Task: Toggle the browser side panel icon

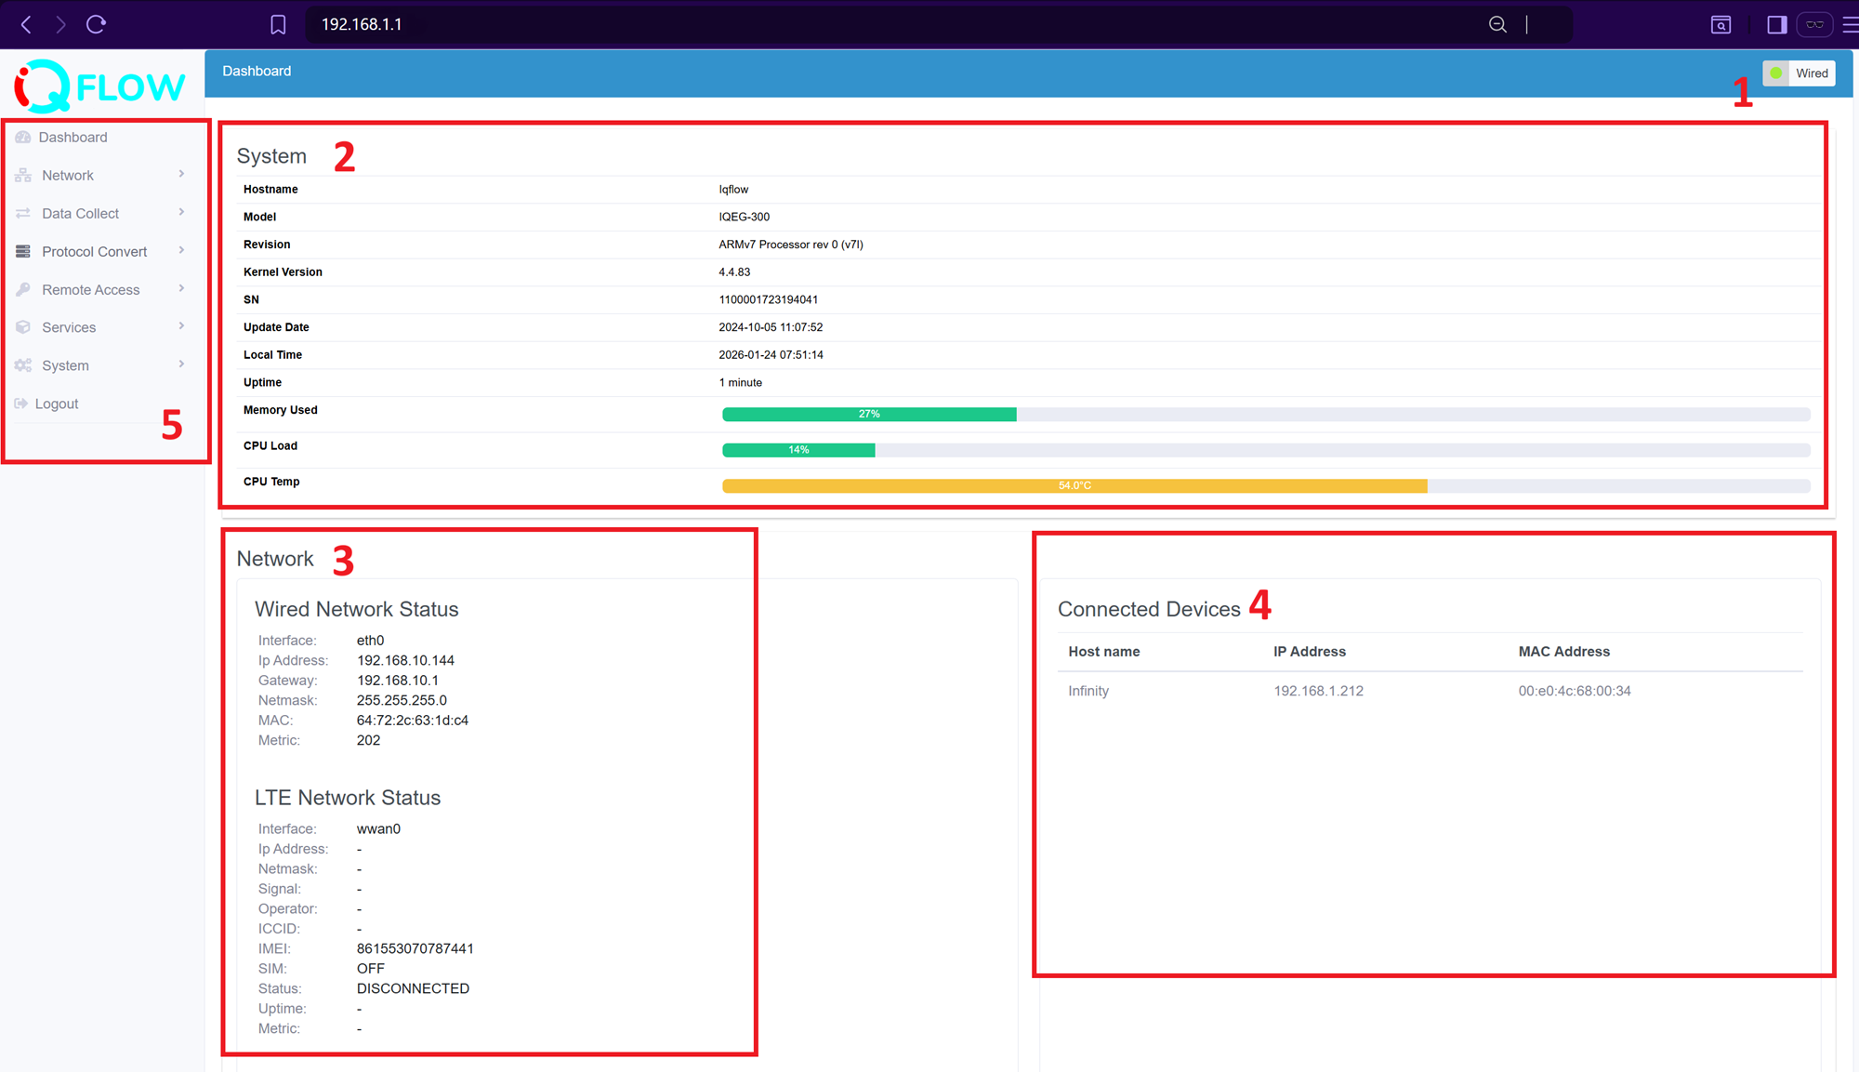Action: (1776, 25)
